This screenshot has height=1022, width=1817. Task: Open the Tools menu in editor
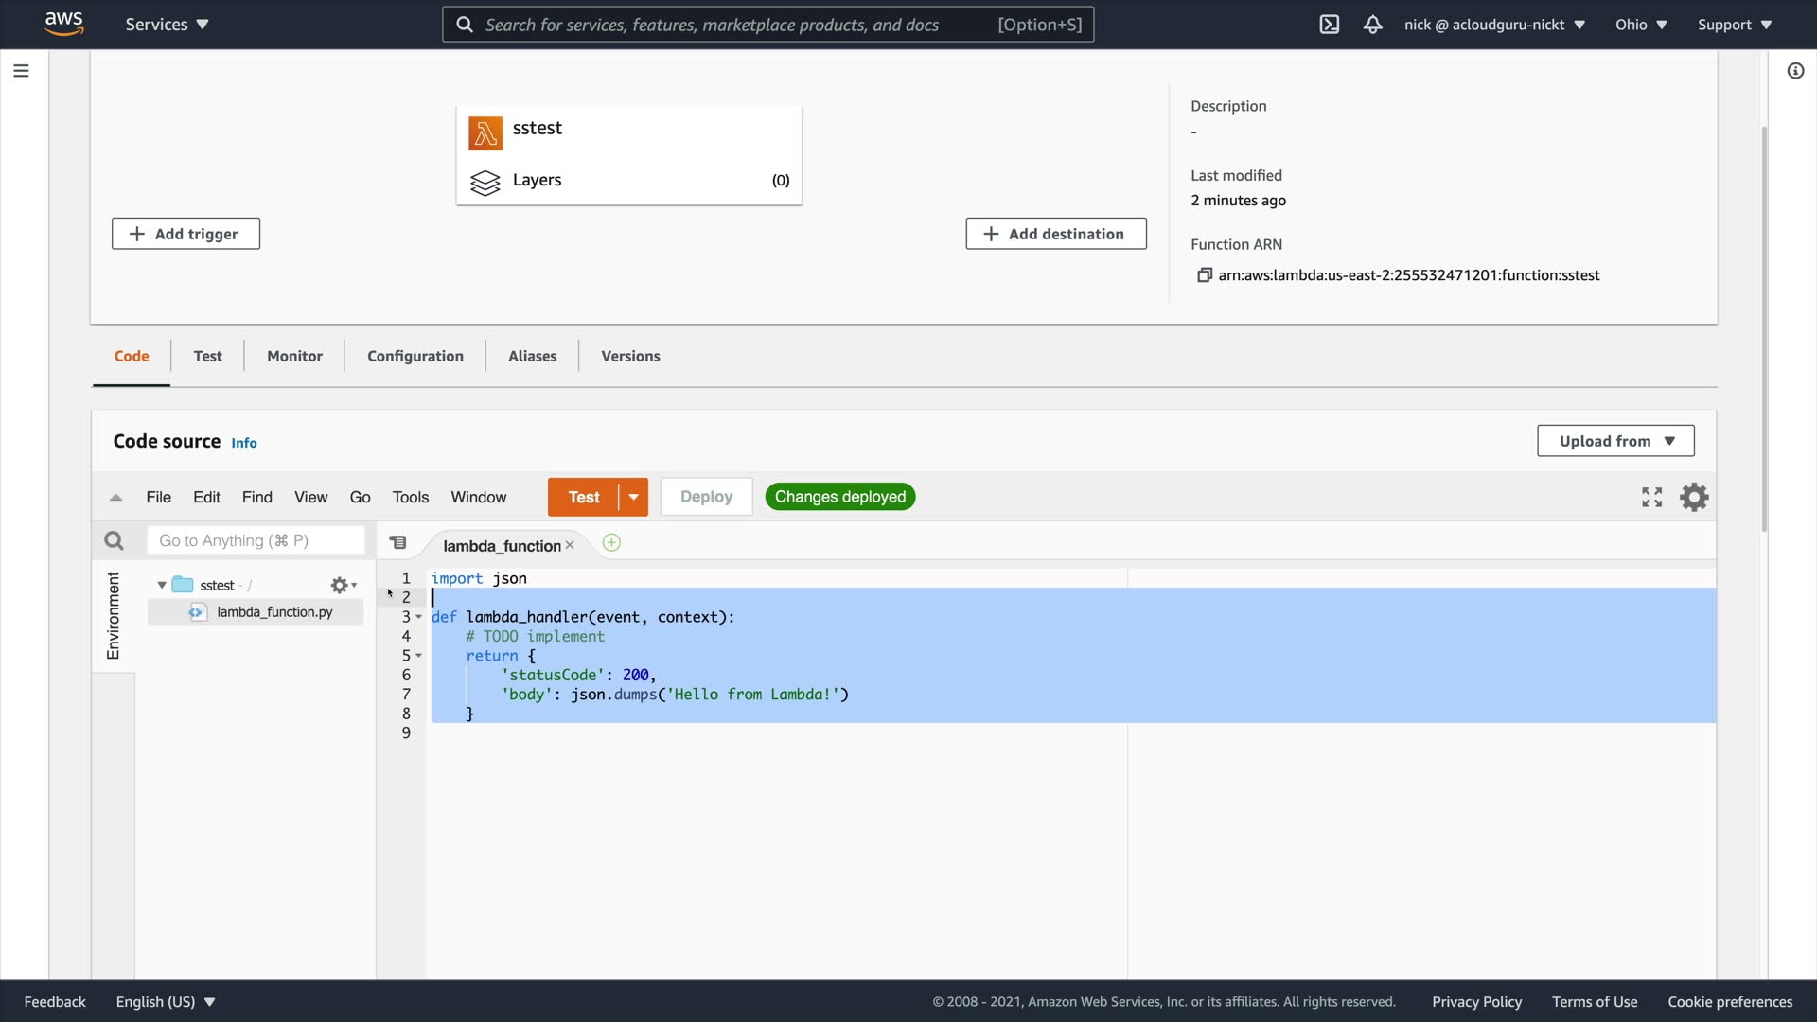click(x=410, y=497)
